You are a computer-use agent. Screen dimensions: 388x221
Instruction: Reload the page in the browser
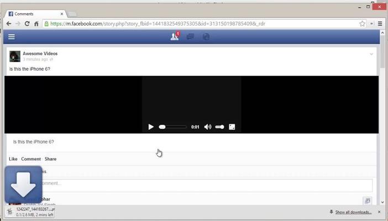tap(27, 24)
